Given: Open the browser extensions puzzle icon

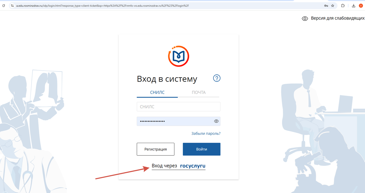Looking at the screenshot, I should pos(343,5).
